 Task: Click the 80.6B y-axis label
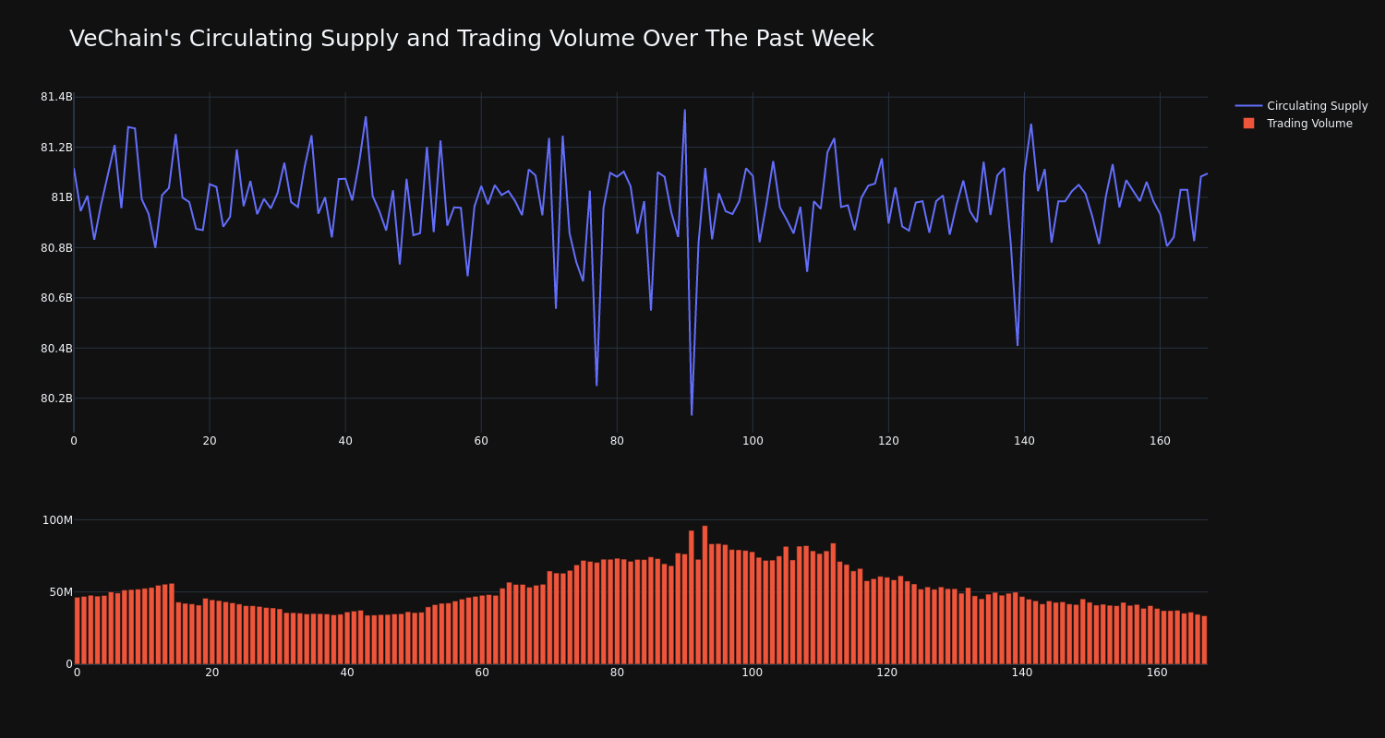click(56, 298)
